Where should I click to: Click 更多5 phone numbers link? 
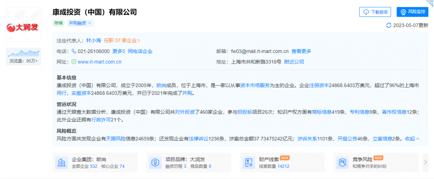coord(119,51)
